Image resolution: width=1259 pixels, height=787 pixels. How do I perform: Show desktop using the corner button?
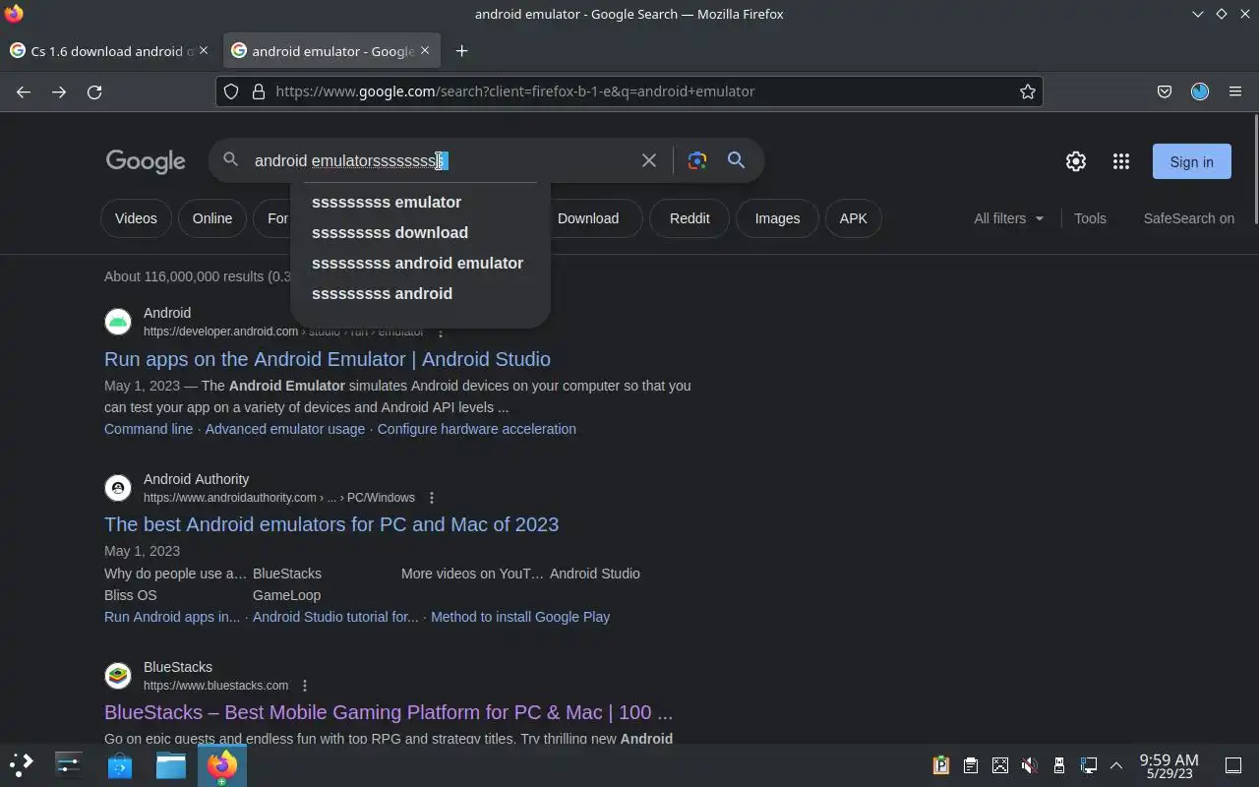pyautogui.click(x=1233, y=764)
